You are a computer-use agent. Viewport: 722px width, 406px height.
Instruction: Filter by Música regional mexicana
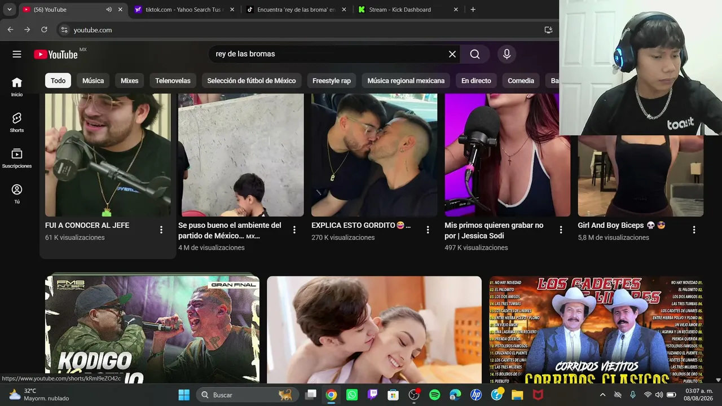406,81
